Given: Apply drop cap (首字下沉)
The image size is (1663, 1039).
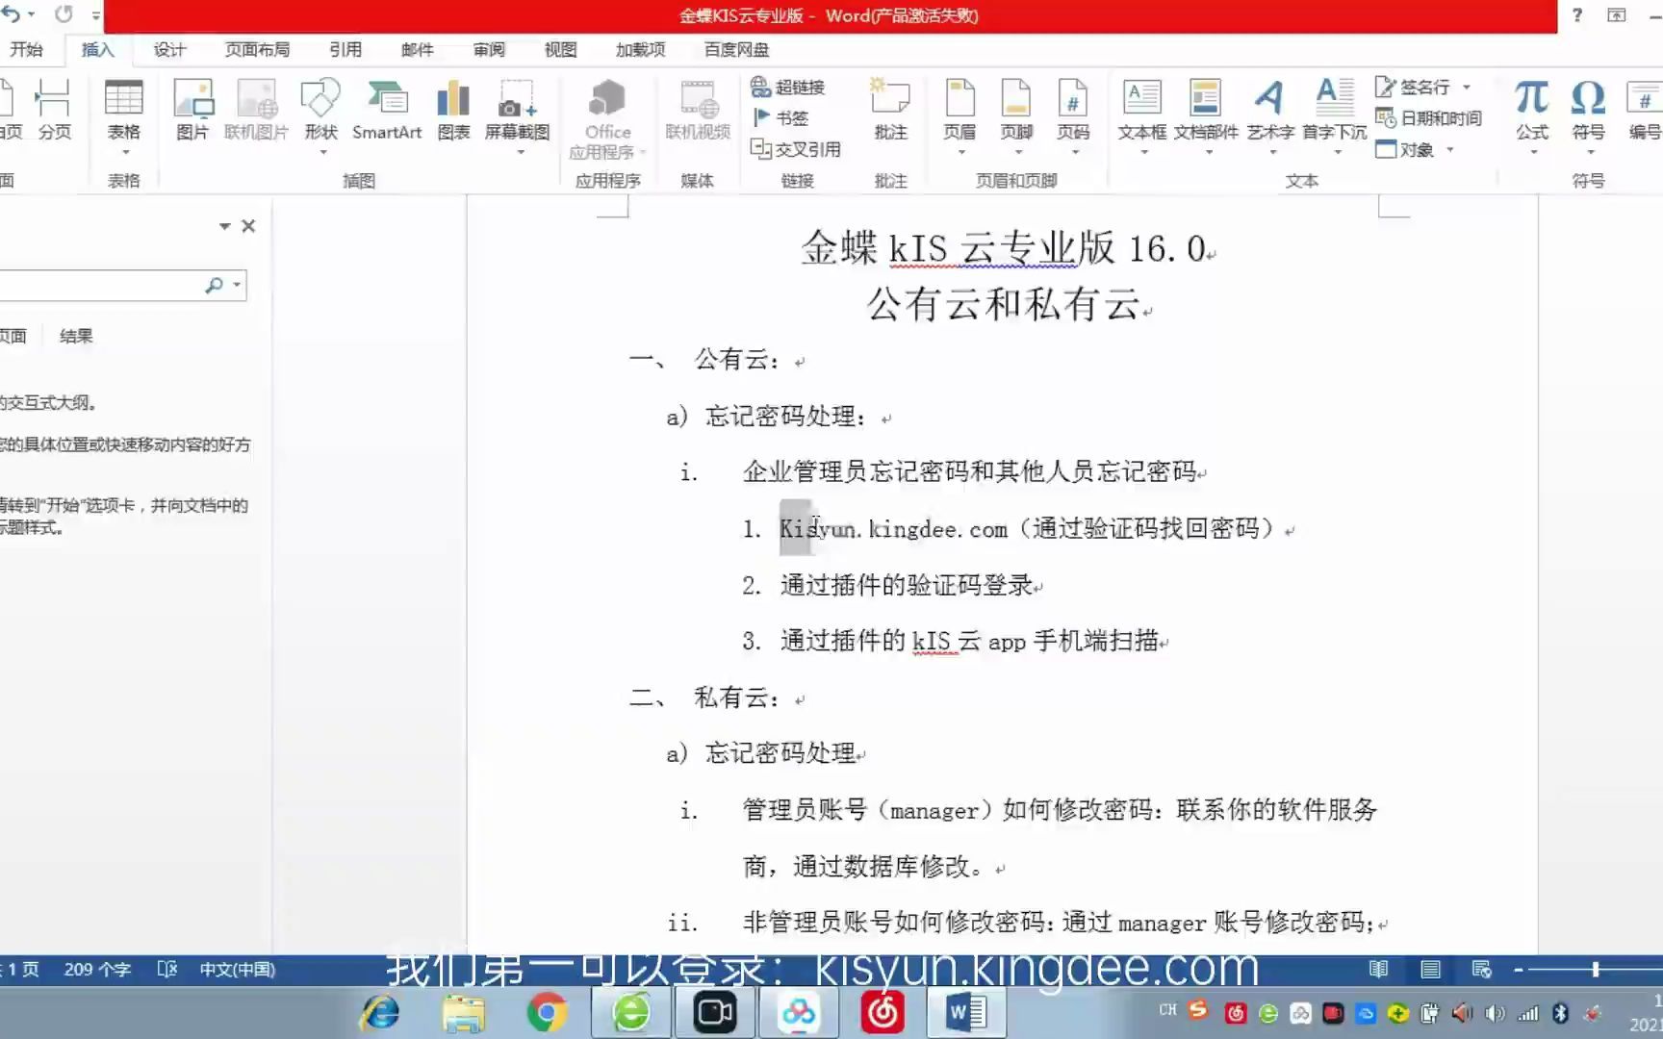Looking at the screenshot, I should [1335, 115].
